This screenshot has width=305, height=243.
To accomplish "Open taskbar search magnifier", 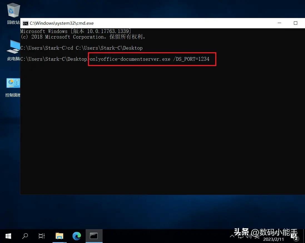I will click(25, 236).
